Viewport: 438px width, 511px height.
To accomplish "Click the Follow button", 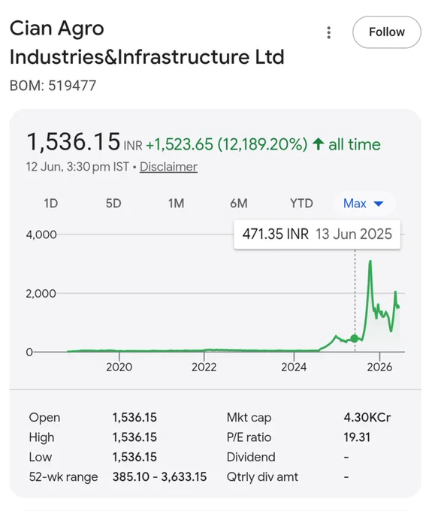I will point(386,32).
